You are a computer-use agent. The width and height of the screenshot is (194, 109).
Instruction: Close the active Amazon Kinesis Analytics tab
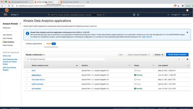(x=59, y=2)
